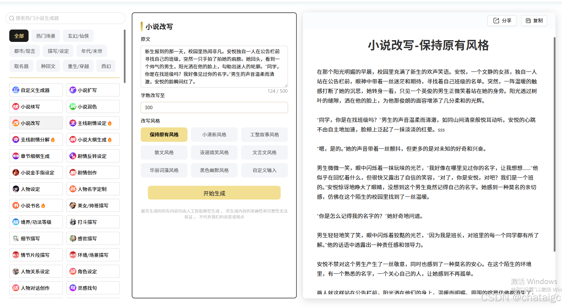Click the 境界/功法等级 icon
This screenshot has height=307, width=562.
click(x=16, y=222)
